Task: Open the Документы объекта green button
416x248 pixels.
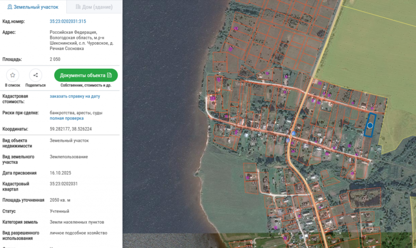Action: [x=86, y=75]
